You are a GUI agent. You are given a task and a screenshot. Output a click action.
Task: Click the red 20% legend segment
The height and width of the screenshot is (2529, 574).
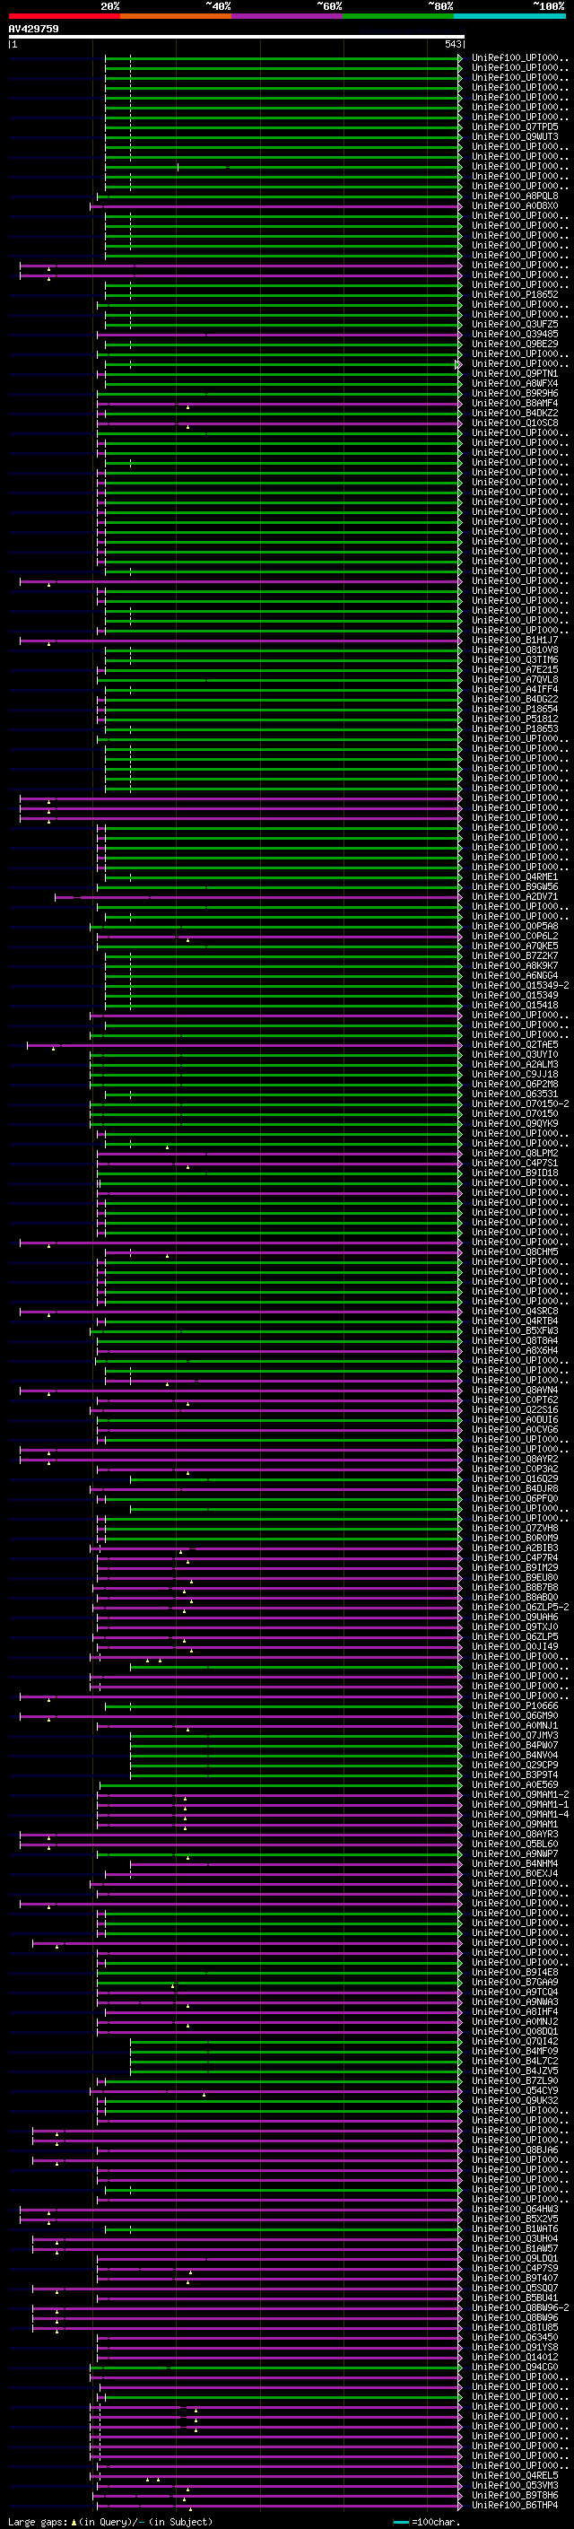tap(64, 16)
